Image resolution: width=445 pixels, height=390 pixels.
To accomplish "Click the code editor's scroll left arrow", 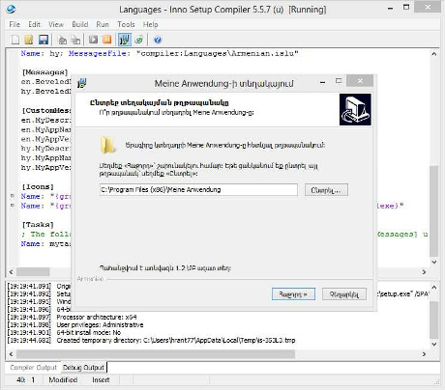I will [12, 272].
